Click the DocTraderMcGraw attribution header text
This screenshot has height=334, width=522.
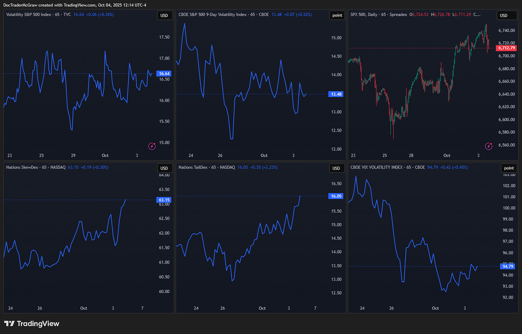[75, 5]
